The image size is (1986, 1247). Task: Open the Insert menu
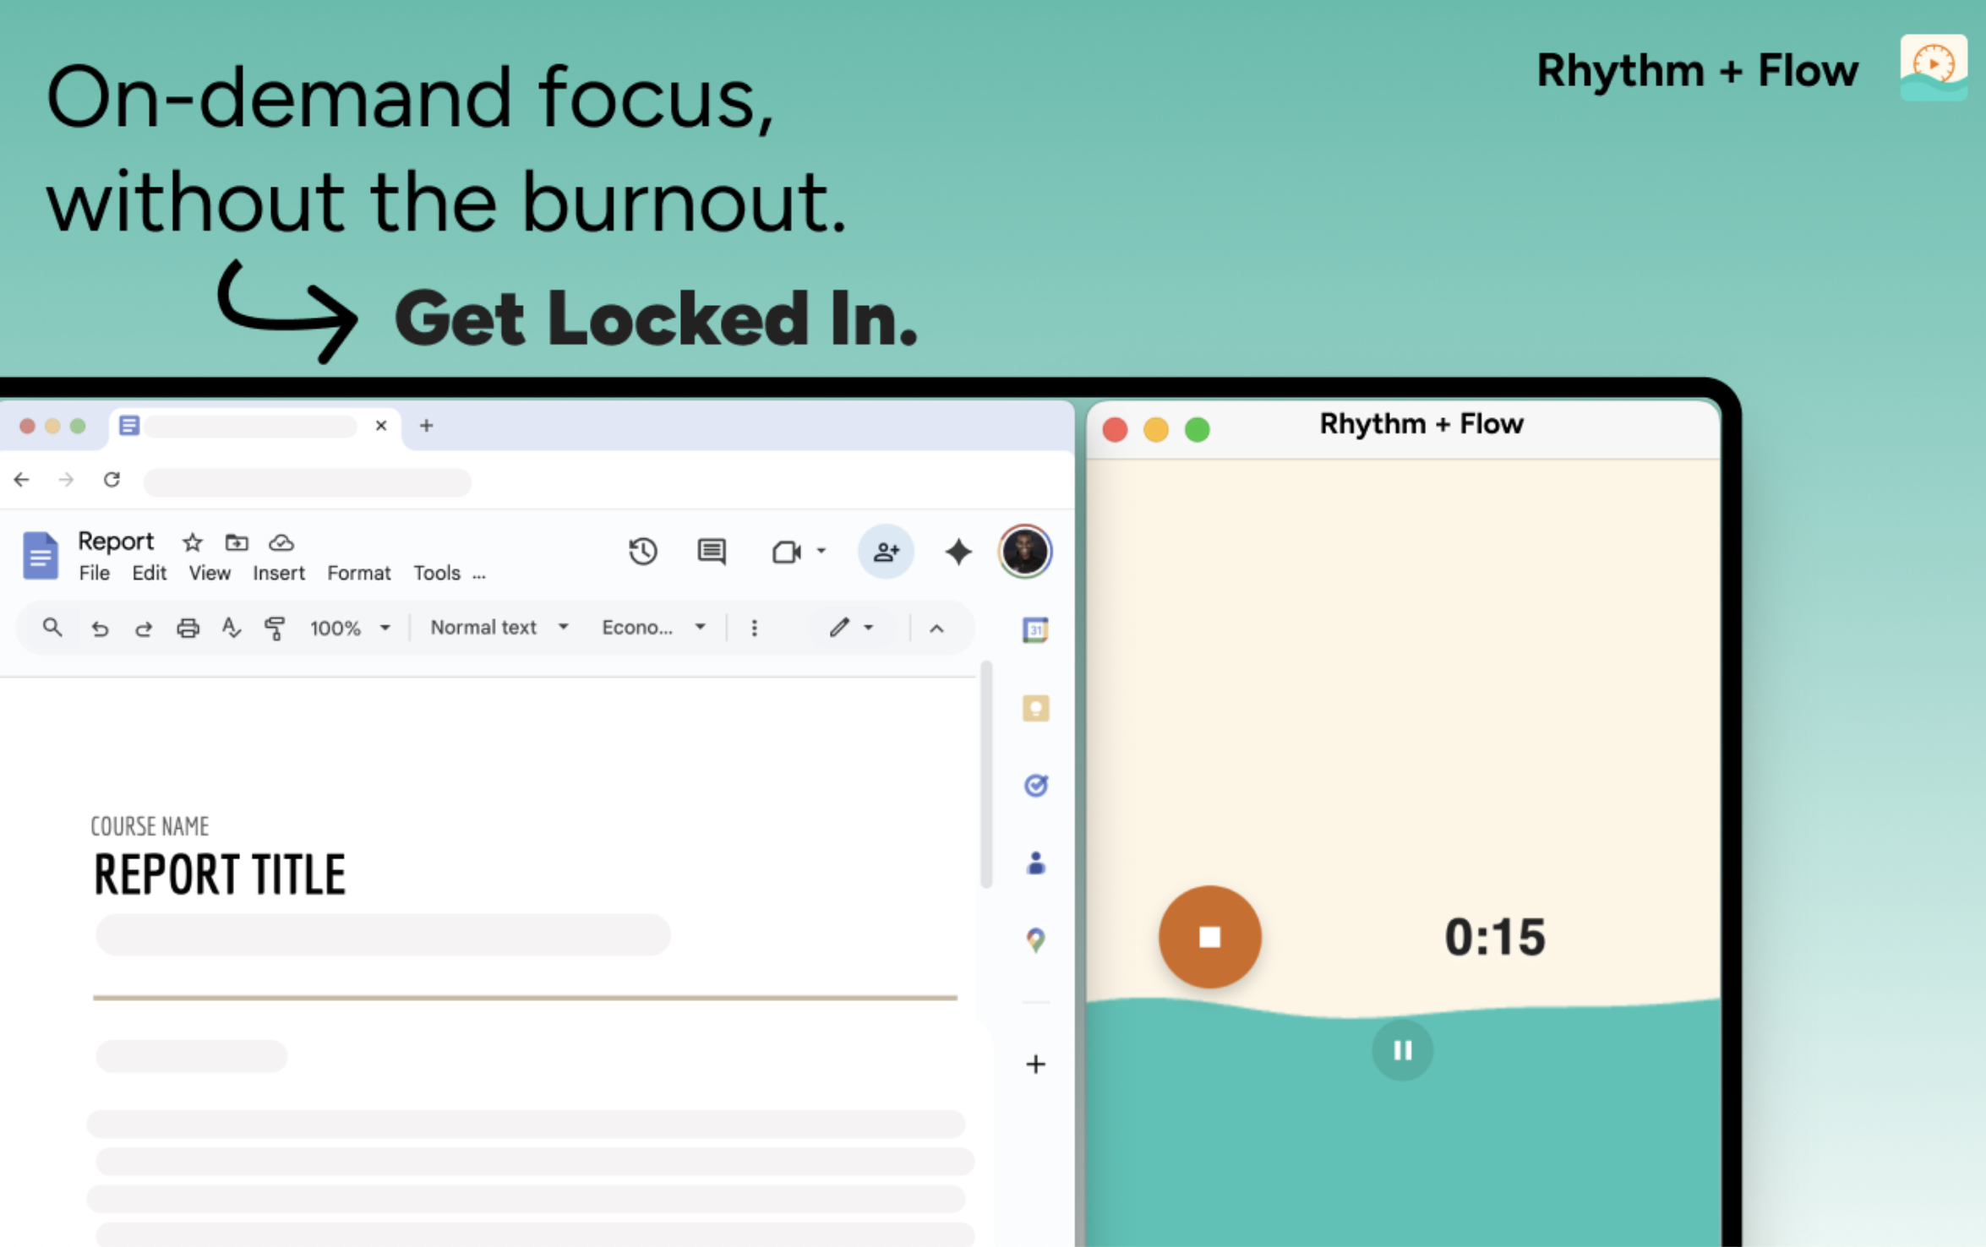279,574
